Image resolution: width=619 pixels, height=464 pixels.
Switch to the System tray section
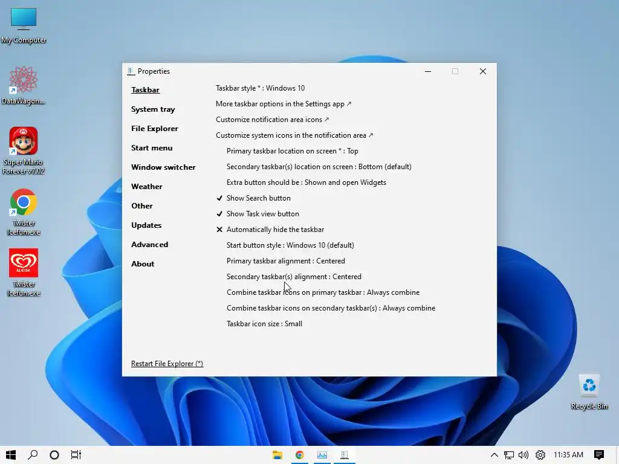tap(153, 109)
